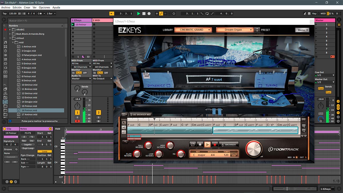
Task: Open the 1 Bar quantization dropdown
Action: click(x=51, y=13)
